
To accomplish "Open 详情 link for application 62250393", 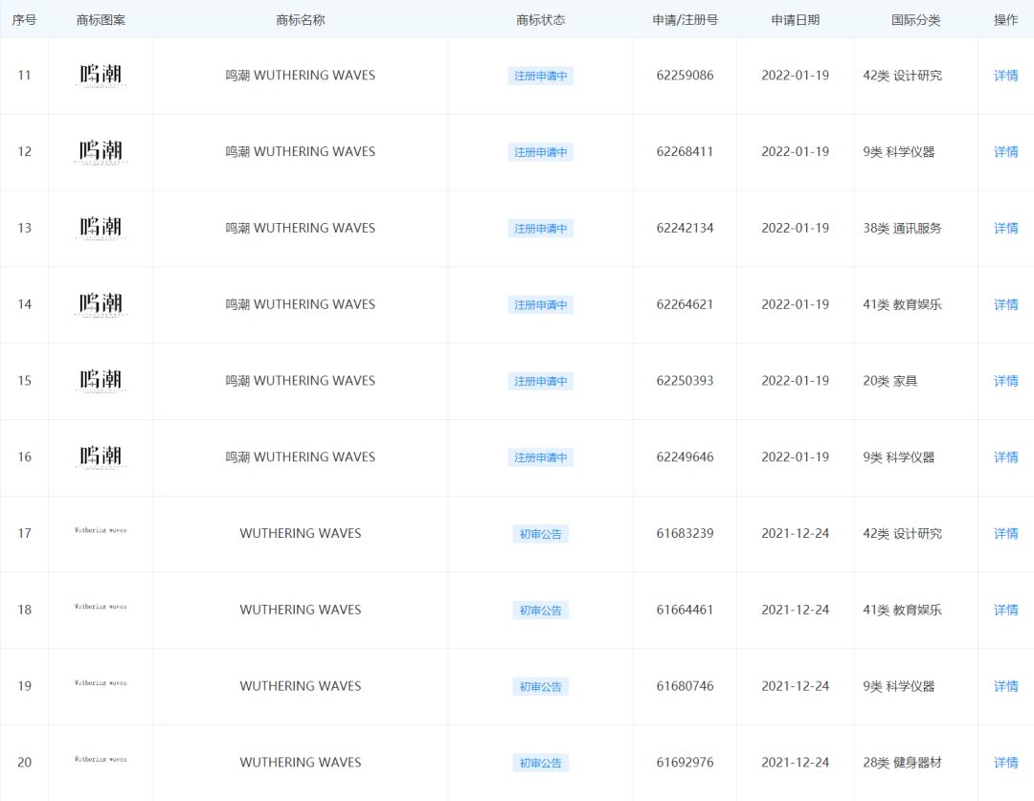I will click(x=1005, y=381).
